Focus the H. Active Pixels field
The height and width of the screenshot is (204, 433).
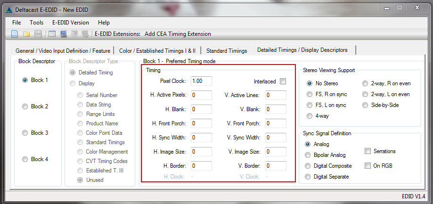coord(202,95)
